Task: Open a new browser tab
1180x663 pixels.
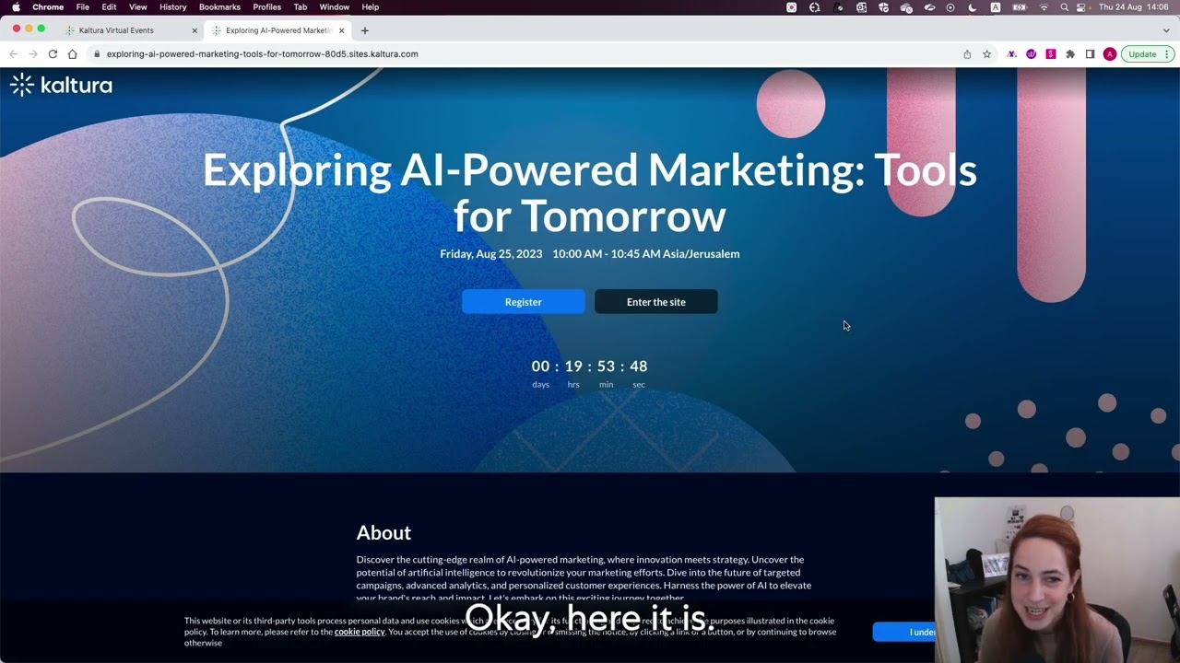Action: click(364, 30)
